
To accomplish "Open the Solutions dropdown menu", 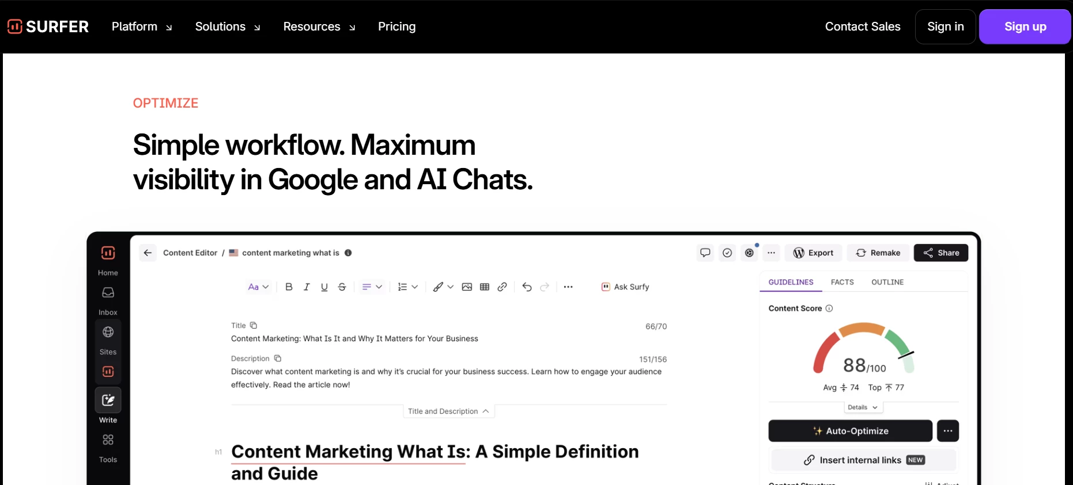I will point(228,26).
